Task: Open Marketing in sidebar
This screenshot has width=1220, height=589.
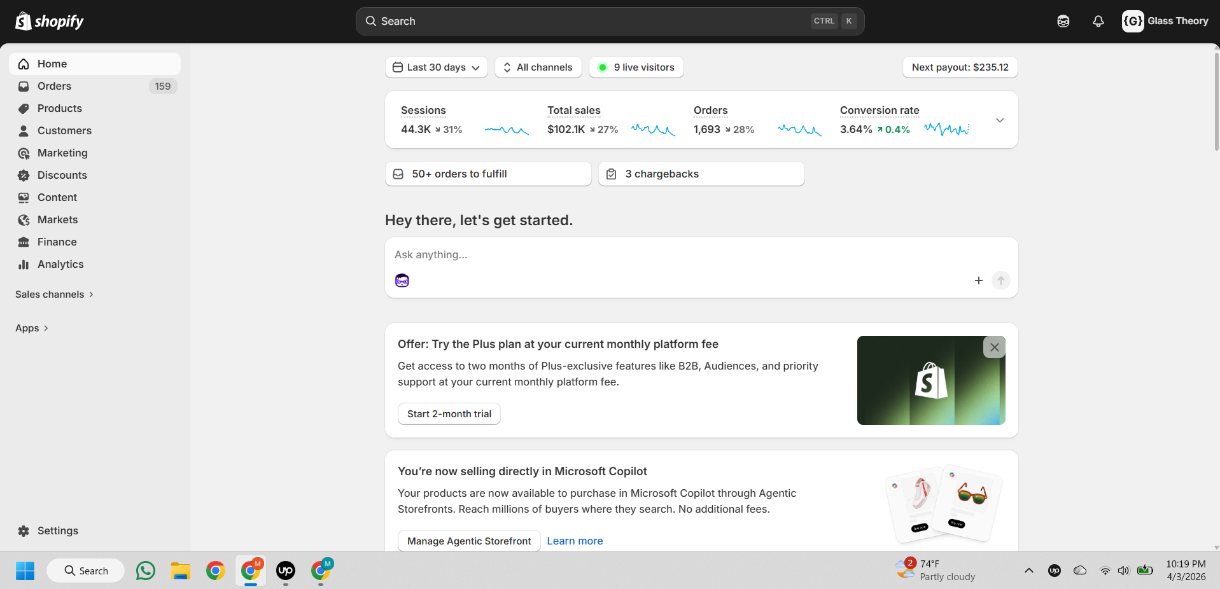Action: [x=95, y=153]
